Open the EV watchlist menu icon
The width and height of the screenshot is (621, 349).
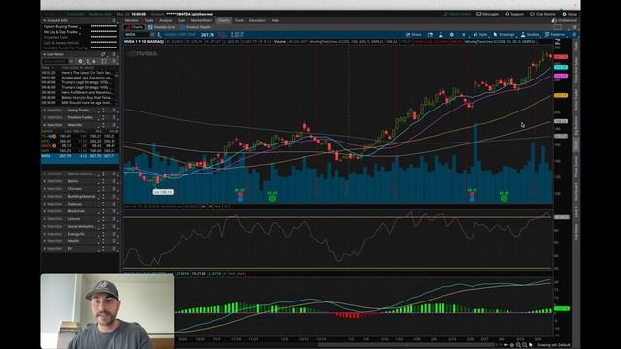(114, 249)
